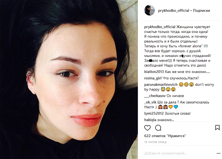This screenshot has height=159, width=222.
Task: Open the three-dot more options menu
Action: [x=219, y=153]
